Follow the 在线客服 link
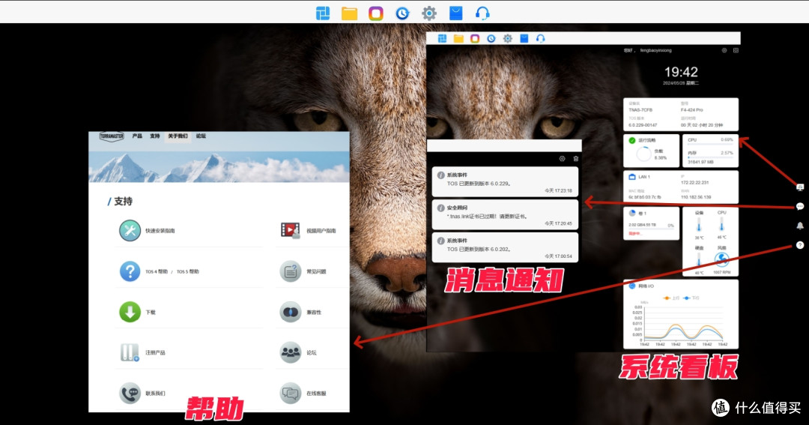Screen dimensions: 809x425 [x=316, y=394]
